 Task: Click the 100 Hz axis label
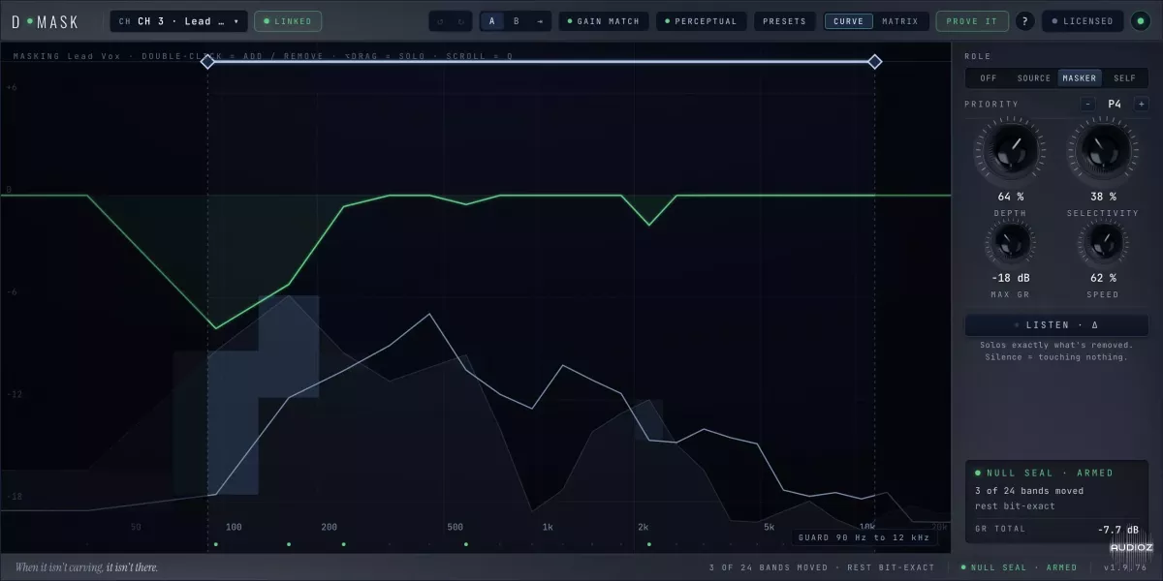pos(234,527)
